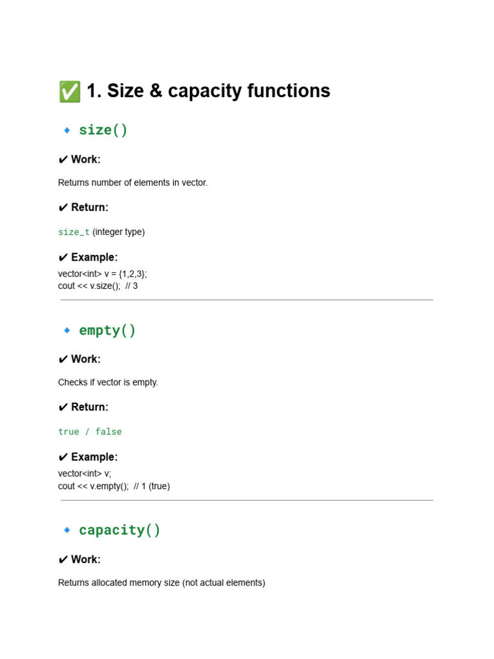
Task: Click the green size() heading
Action: (x=103, y=130)
